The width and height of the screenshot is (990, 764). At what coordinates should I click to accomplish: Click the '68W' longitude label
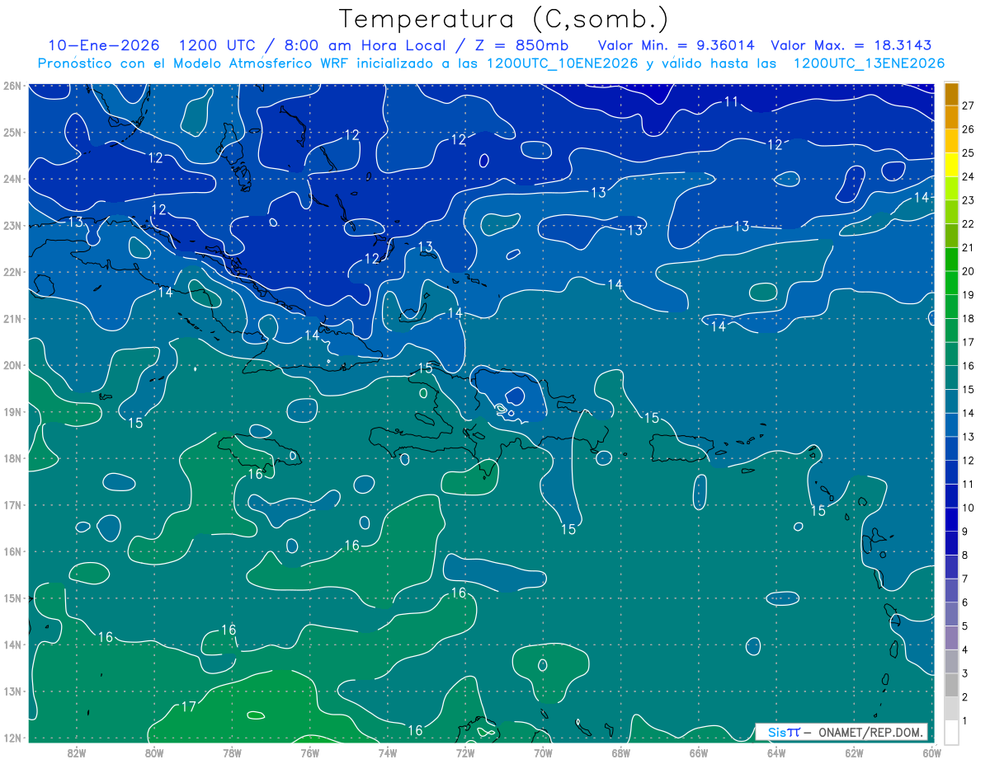tap(620, 752)
